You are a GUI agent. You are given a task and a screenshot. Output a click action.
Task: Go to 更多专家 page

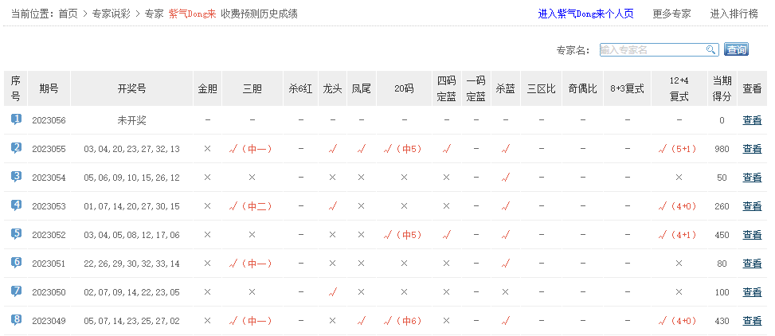pos(671,14)
